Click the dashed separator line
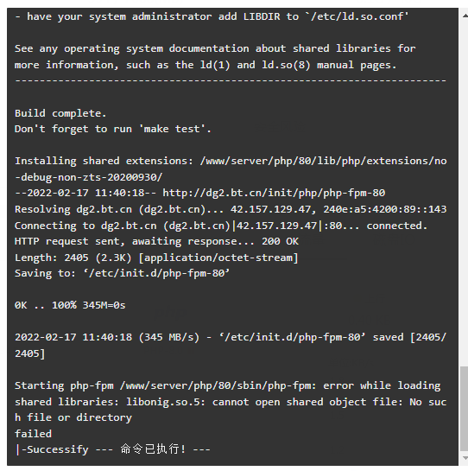468x471 pixels. (231, 80)
